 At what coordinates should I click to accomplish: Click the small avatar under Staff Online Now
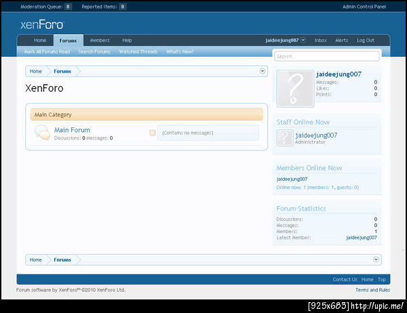pyautogui.click(x=285, y=138)
